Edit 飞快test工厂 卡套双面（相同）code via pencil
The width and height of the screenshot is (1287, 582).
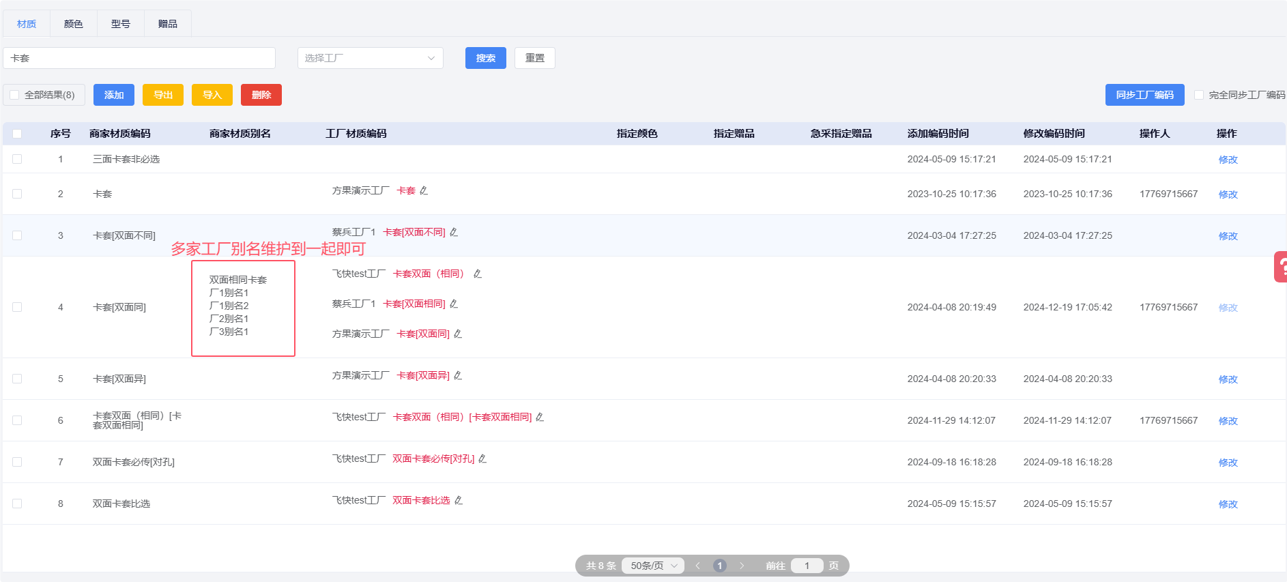coord(478,274)
